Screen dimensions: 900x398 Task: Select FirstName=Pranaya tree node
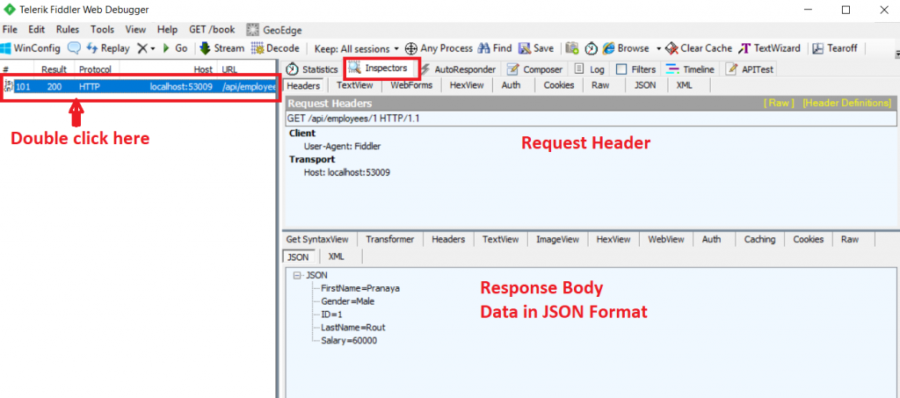(360, 288)
